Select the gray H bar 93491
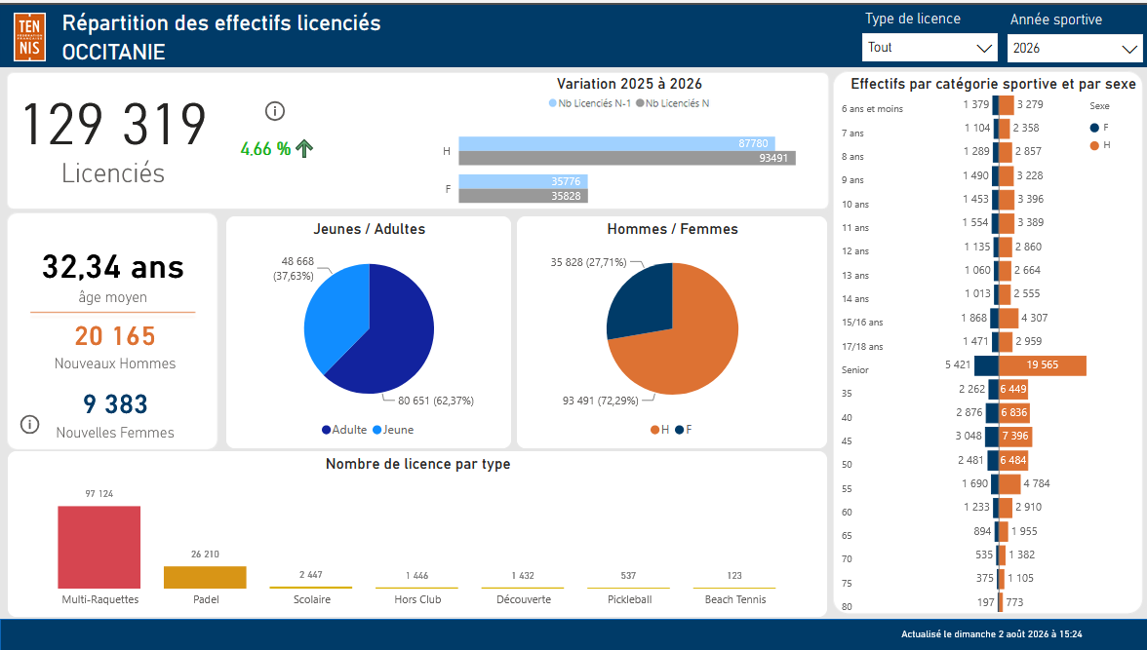 tap(627, 158)
